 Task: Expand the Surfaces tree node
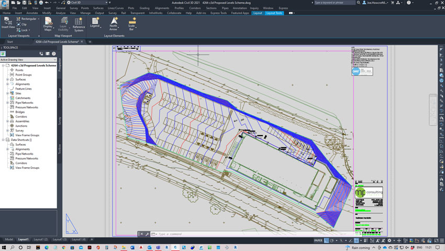tap(7, 80)
